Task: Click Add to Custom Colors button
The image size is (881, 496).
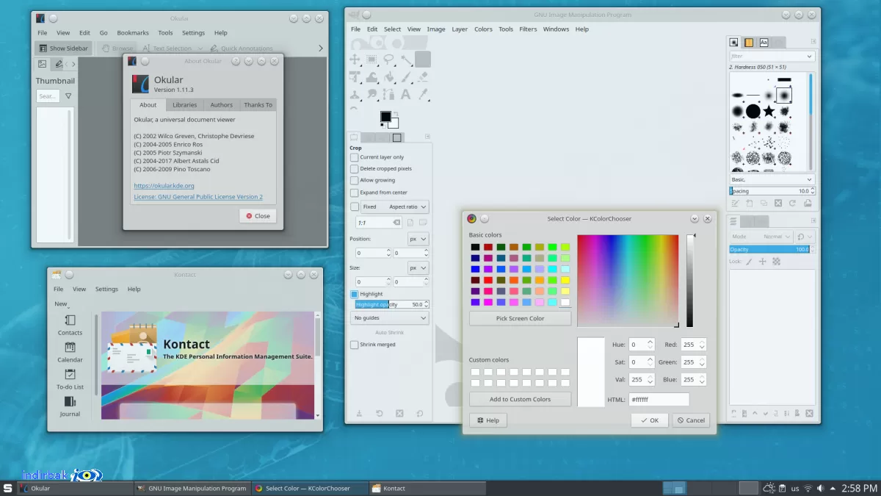Action: tap(520, 399)
